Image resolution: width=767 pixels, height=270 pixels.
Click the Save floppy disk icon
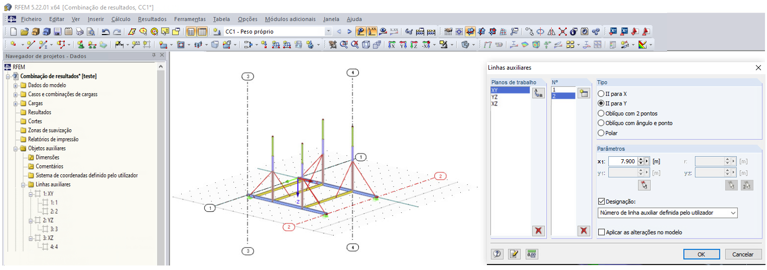pyautogui.click(x=58, y=32)
